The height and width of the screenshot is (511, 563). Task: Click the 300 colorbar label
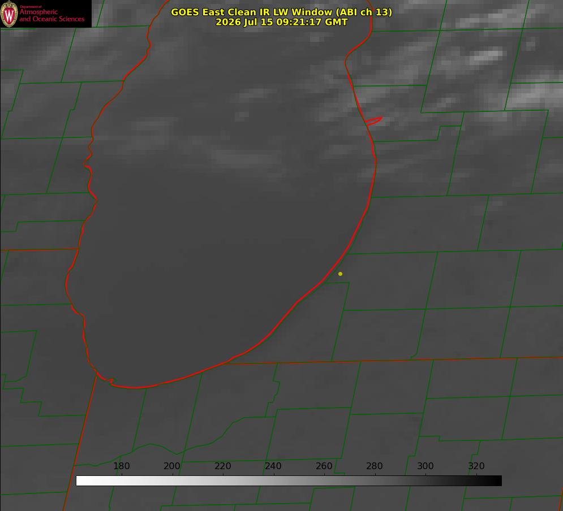tap(425, 466)
